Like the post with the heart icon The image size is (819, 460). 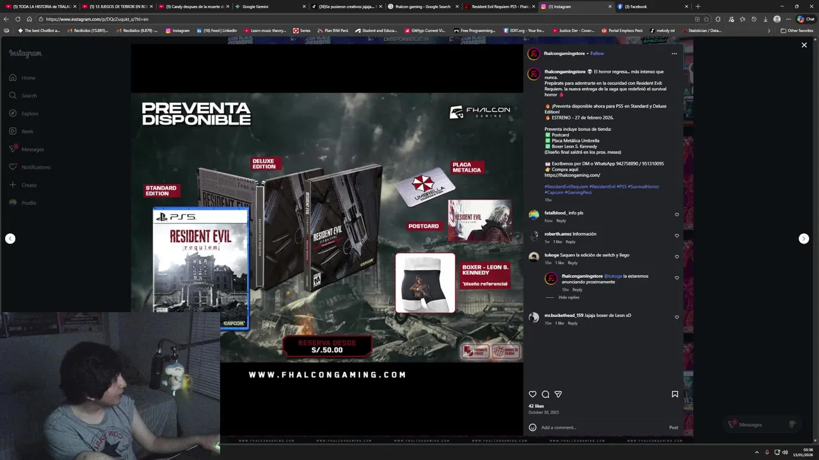click(532, 394)
